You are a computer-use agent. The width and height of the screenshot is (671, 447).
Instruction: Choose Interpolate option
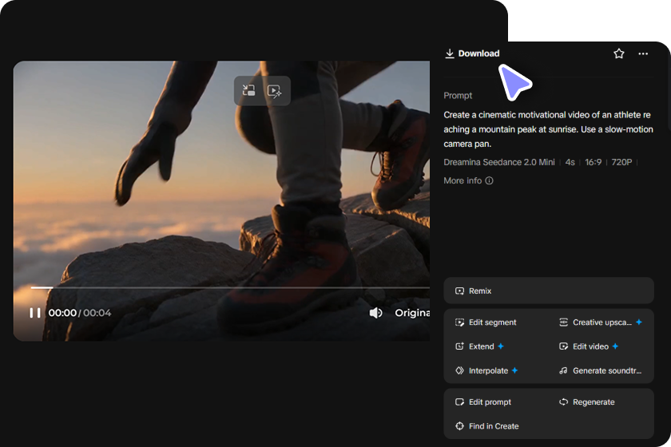pyautogui.click(x=486, y=370)
